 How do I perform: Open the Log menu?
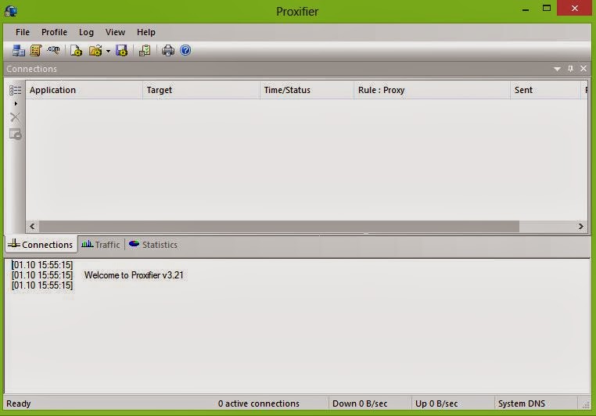pyautogui.click(x=86, y=32)
